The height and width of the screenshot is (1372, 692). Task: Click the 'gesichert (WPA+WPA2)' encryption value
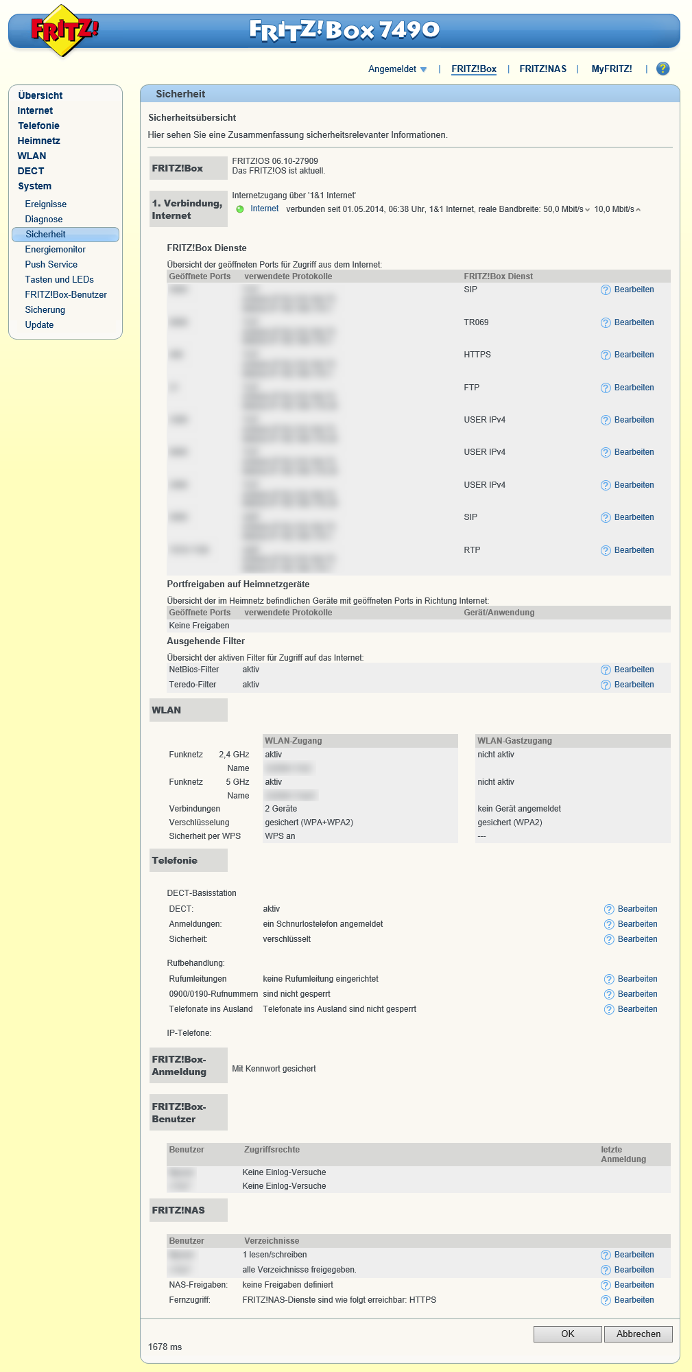click(309, 823)
